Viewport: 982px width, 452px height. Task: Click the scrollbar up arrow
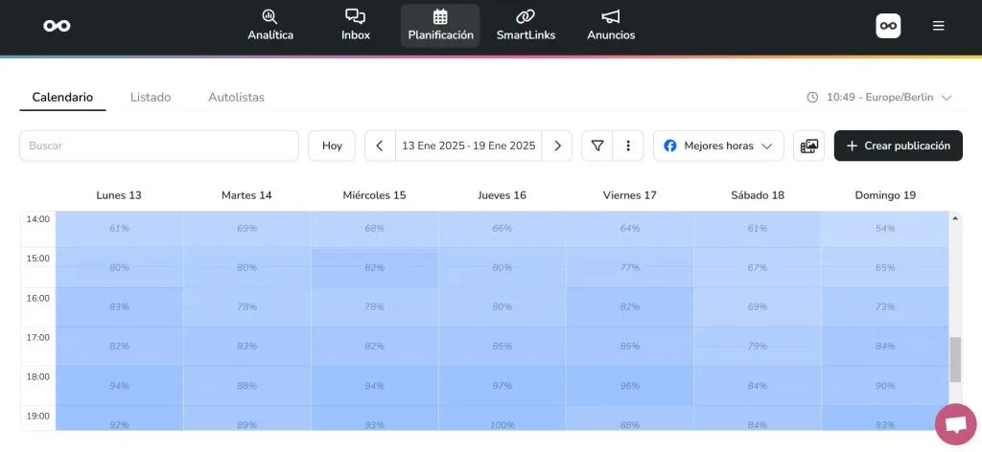coord(955,218)
